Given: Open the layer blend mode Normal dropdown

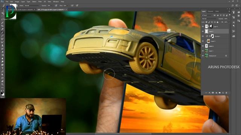Looking at the screenshot, I should coord(209,19).
